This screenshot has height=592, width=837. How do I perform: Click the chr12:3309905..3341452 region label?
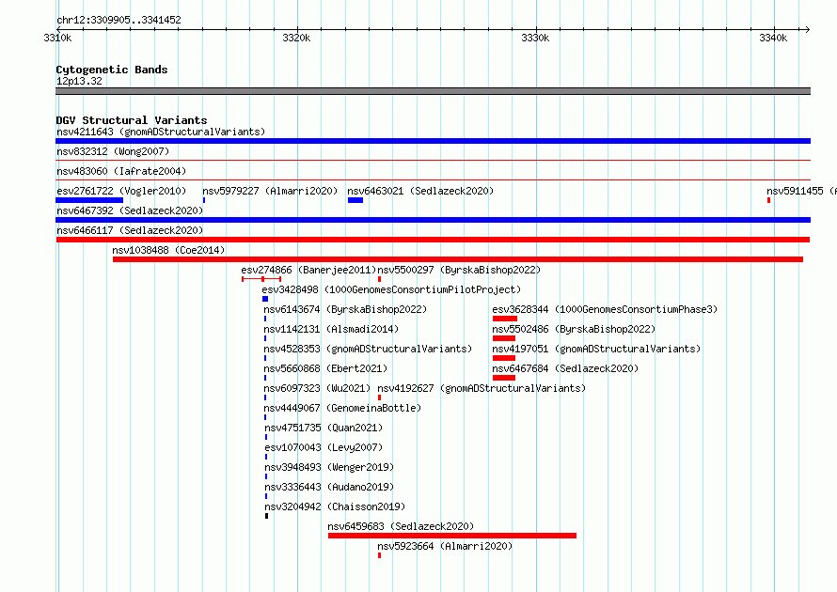click(118, 20)
